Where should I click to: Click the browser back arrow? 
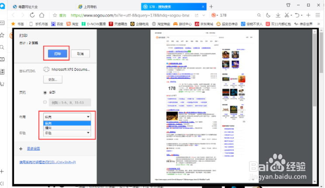point(13,15)
